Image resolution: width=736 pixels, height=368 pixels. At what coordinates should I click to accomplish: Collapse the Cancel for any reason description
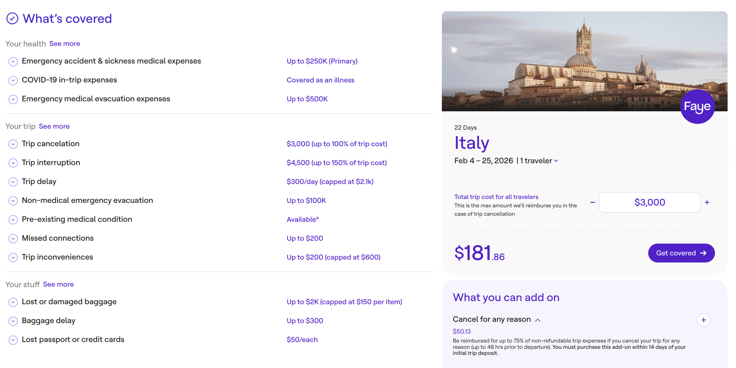pyautogui.click(x=537, y=320)
